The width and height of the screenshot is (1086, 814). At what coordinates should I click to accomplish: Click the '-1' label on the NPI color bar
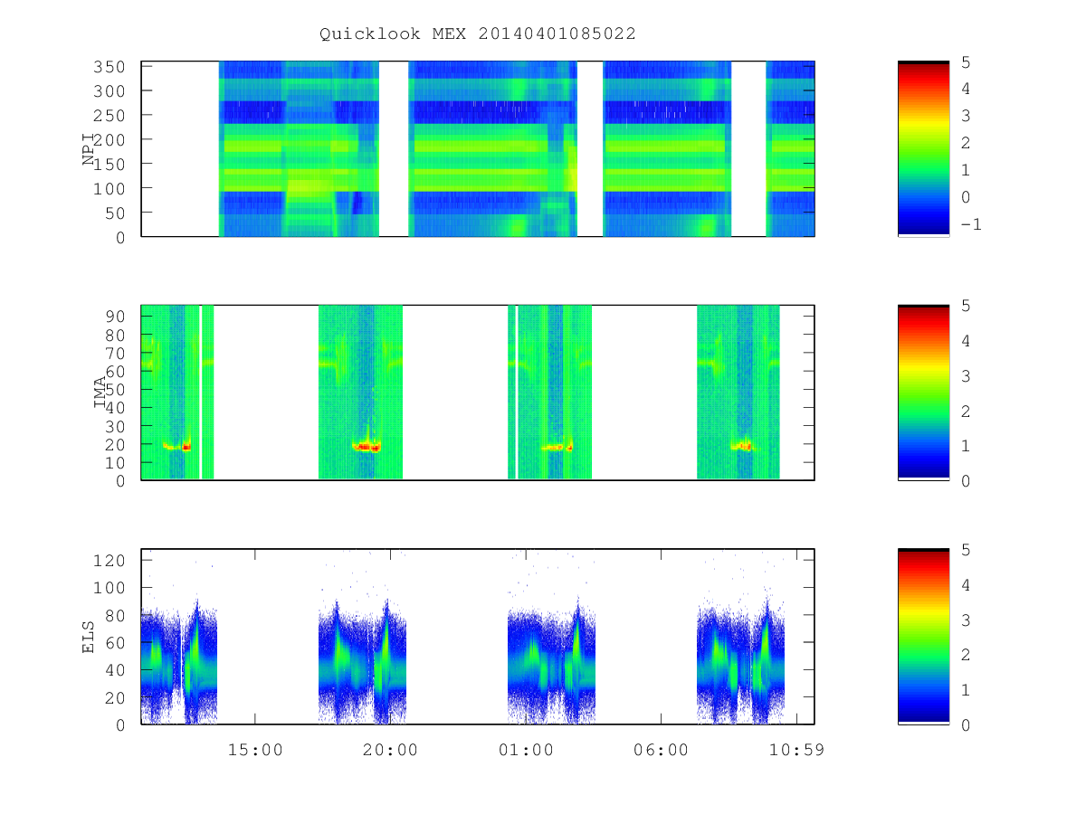tap(970, 224)
